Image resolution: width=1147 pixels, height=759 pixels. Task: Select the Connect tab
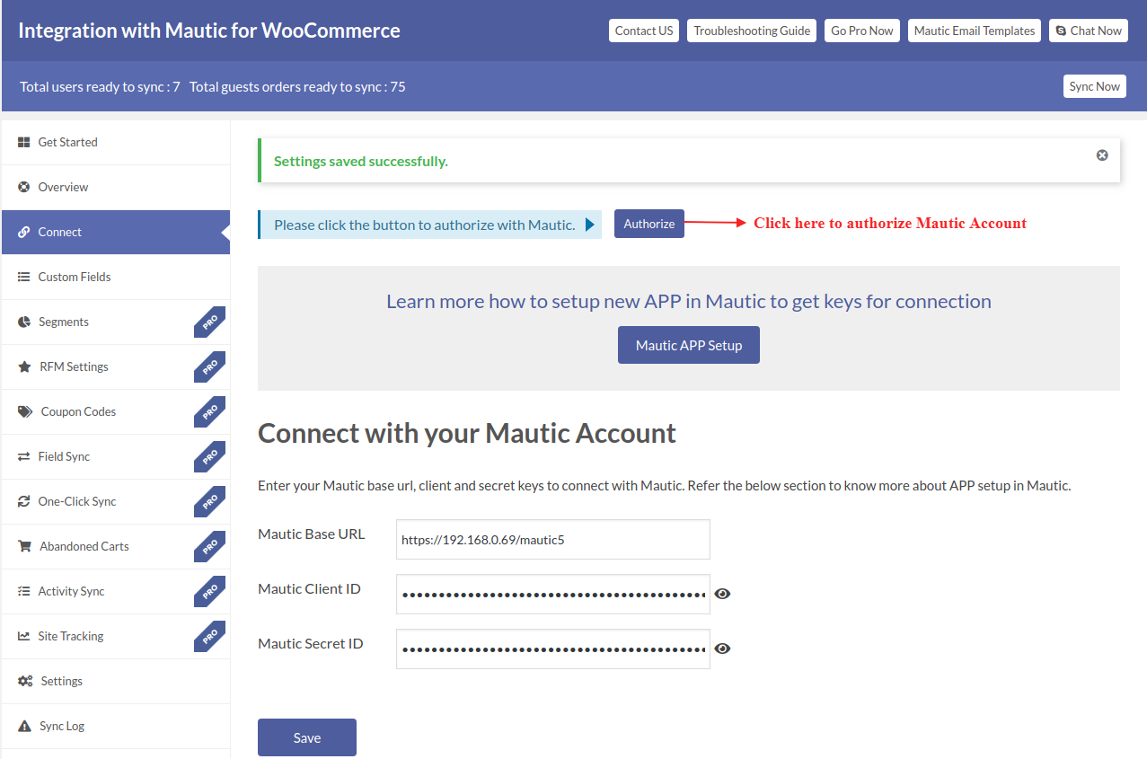[x=116, y=232]
